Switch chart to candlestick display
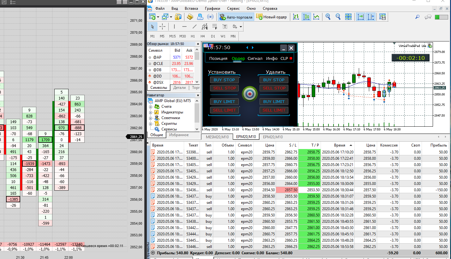Viewport: 451px width, 259px height. (x=306, y=17)
